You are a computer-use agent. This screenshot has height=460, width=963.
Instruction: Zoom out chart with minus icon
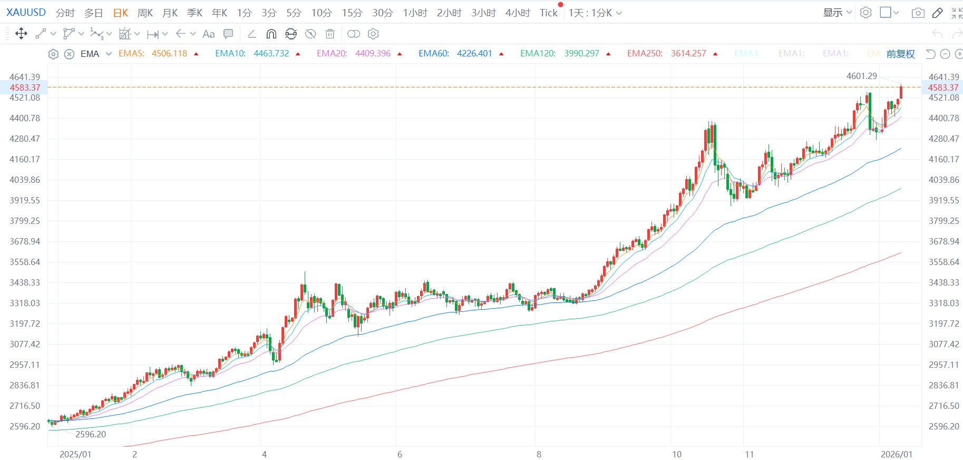pos(945,54)
